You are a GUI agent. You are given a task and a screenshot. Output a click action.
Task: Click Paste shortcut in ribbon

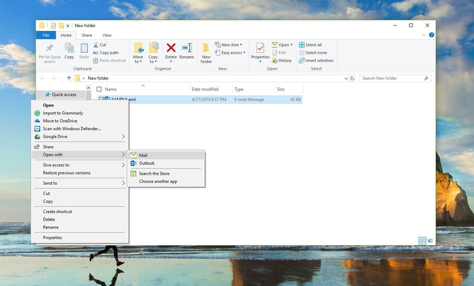(x=110, y=60)
